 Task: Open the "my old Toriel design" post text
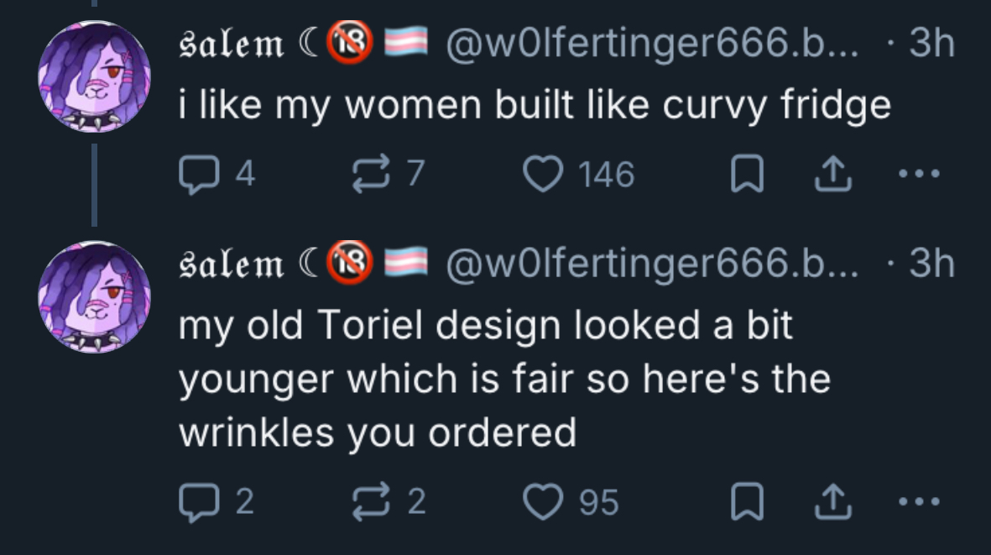[x=503, y=378]
